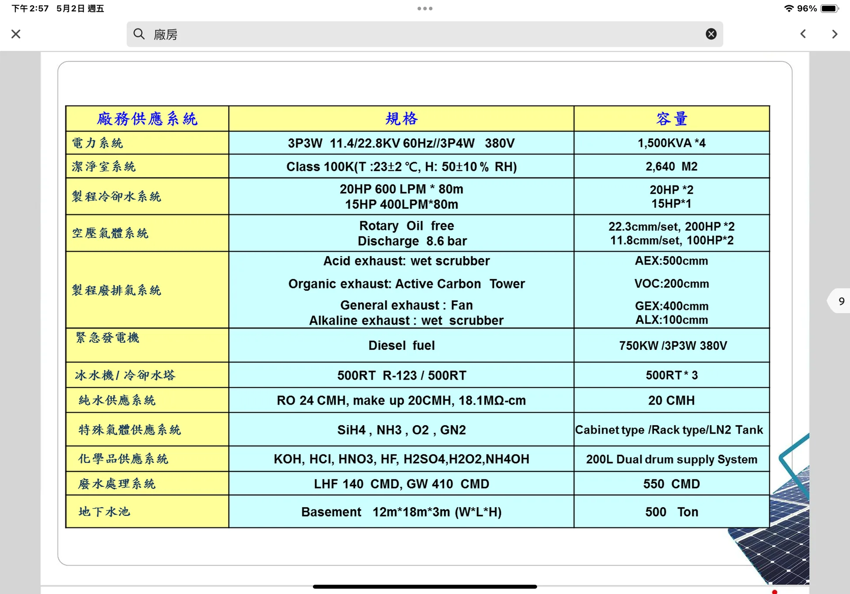Tap the Wi-Fi status icon
The image size is (850, 594).
point(789,8)
